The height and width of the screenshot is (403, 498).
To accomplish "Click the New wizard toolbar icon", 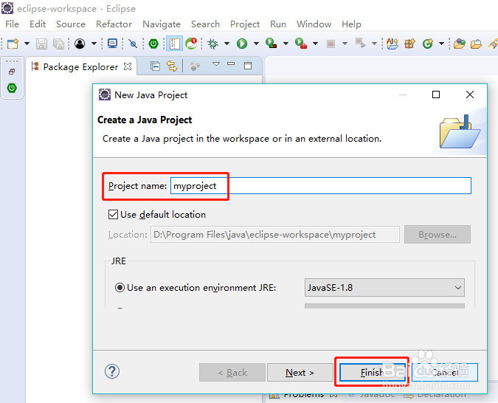I will (13, 44).
